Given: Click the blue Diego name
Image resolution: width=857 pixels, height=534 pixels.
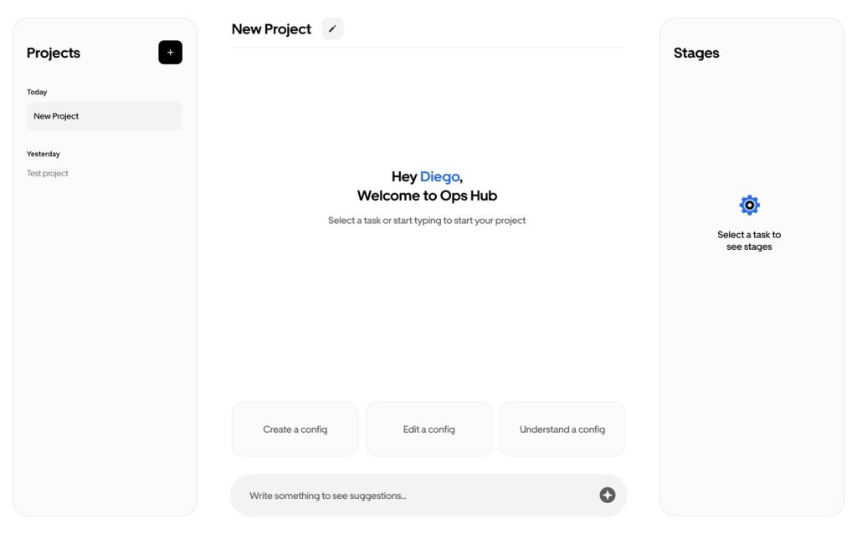Looking at the screenshot, I should click(439, 177).
